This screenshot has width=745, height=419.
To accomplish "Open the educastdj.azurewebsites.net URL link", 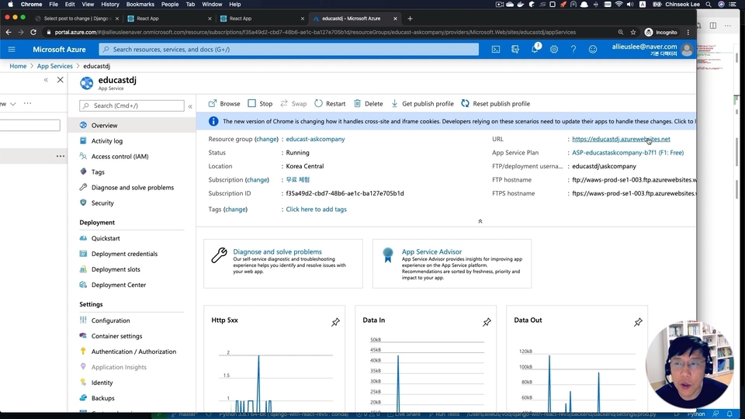I will pos(621,139).
